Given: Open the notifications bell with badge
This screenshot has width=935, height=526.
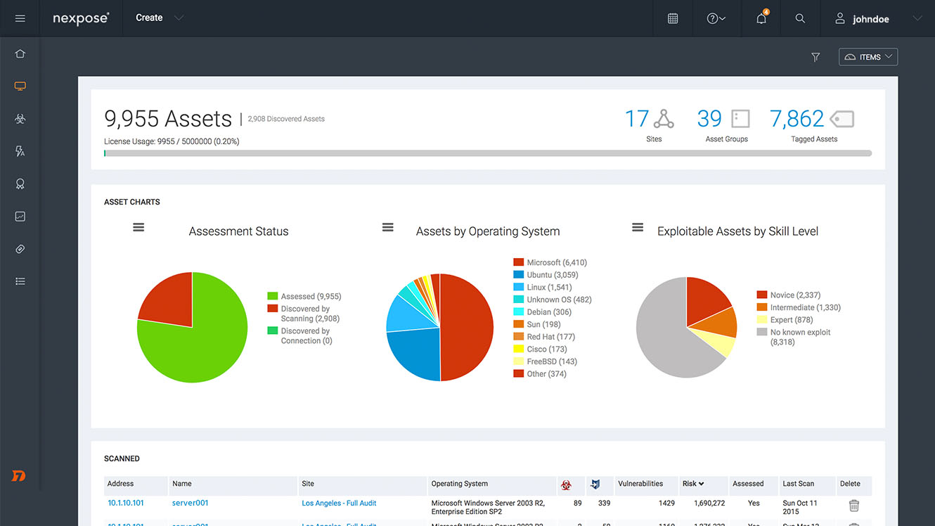Looking at the screenshot, I should point(761,19).
